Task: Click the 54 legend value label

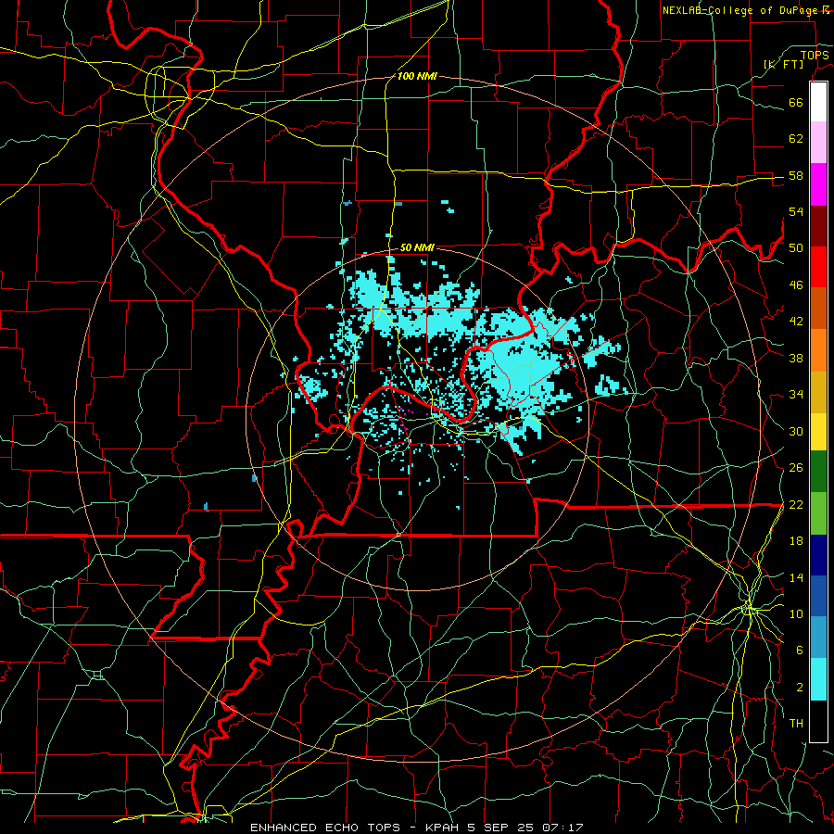Action: click(x=796, y=211)
